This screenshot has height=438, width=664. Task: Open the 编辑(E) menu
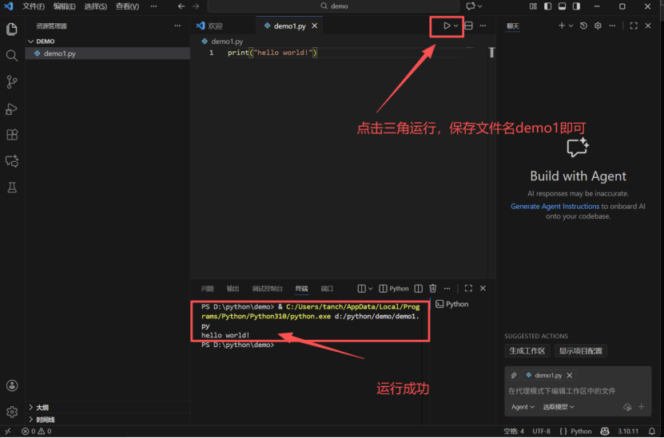[65, 6]
